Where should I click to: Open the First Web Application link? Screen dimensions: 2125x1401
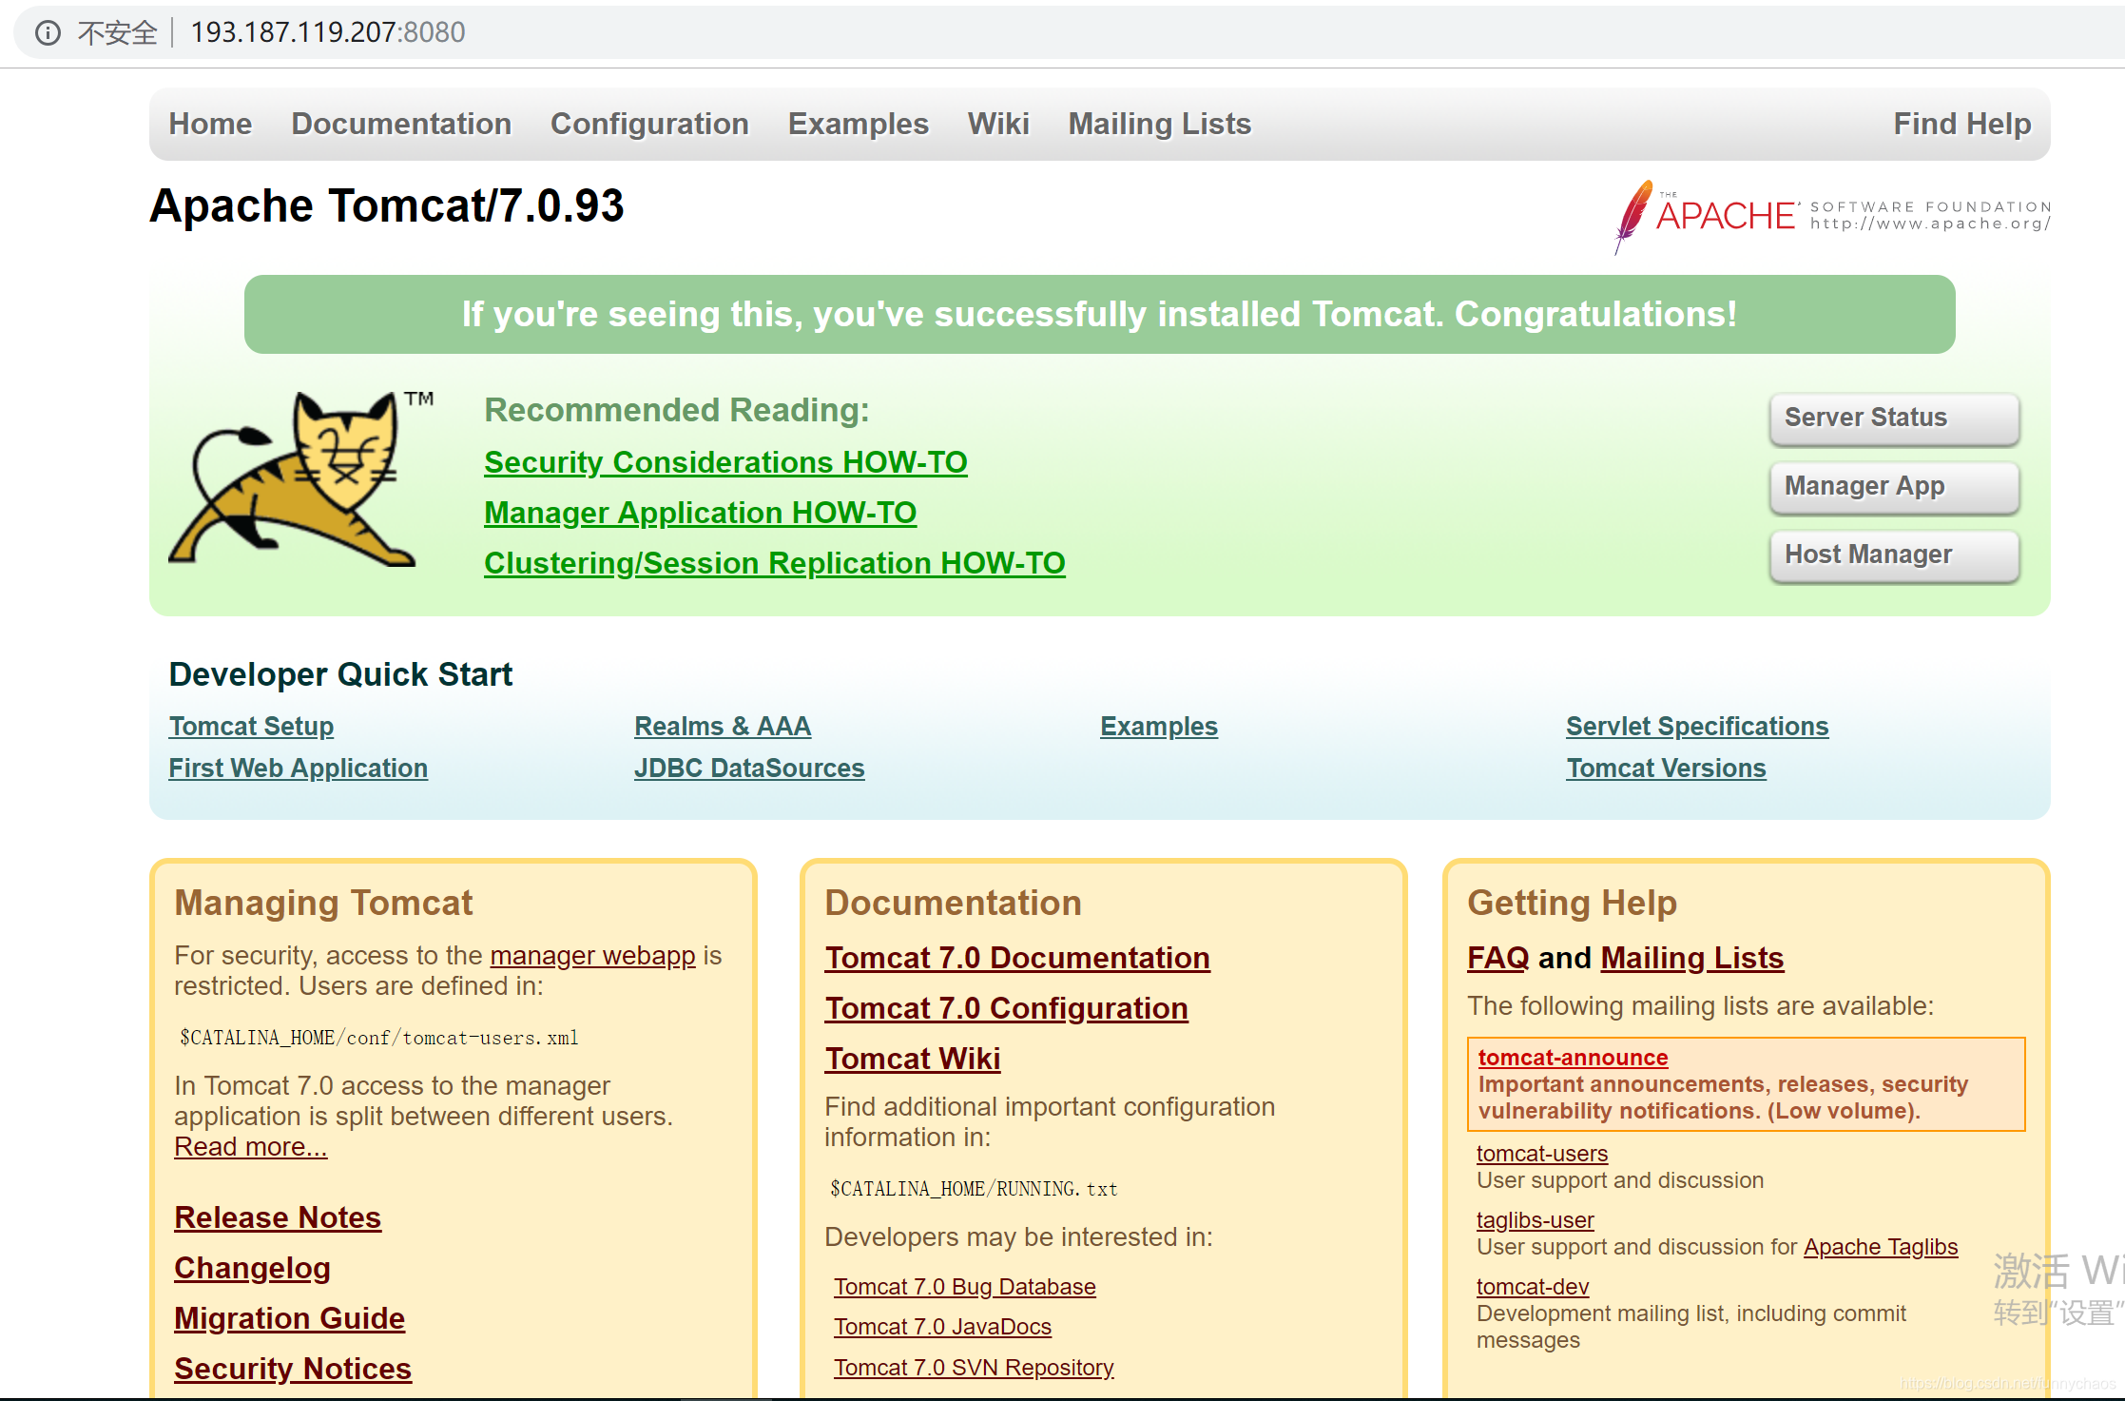click(298, 769)
